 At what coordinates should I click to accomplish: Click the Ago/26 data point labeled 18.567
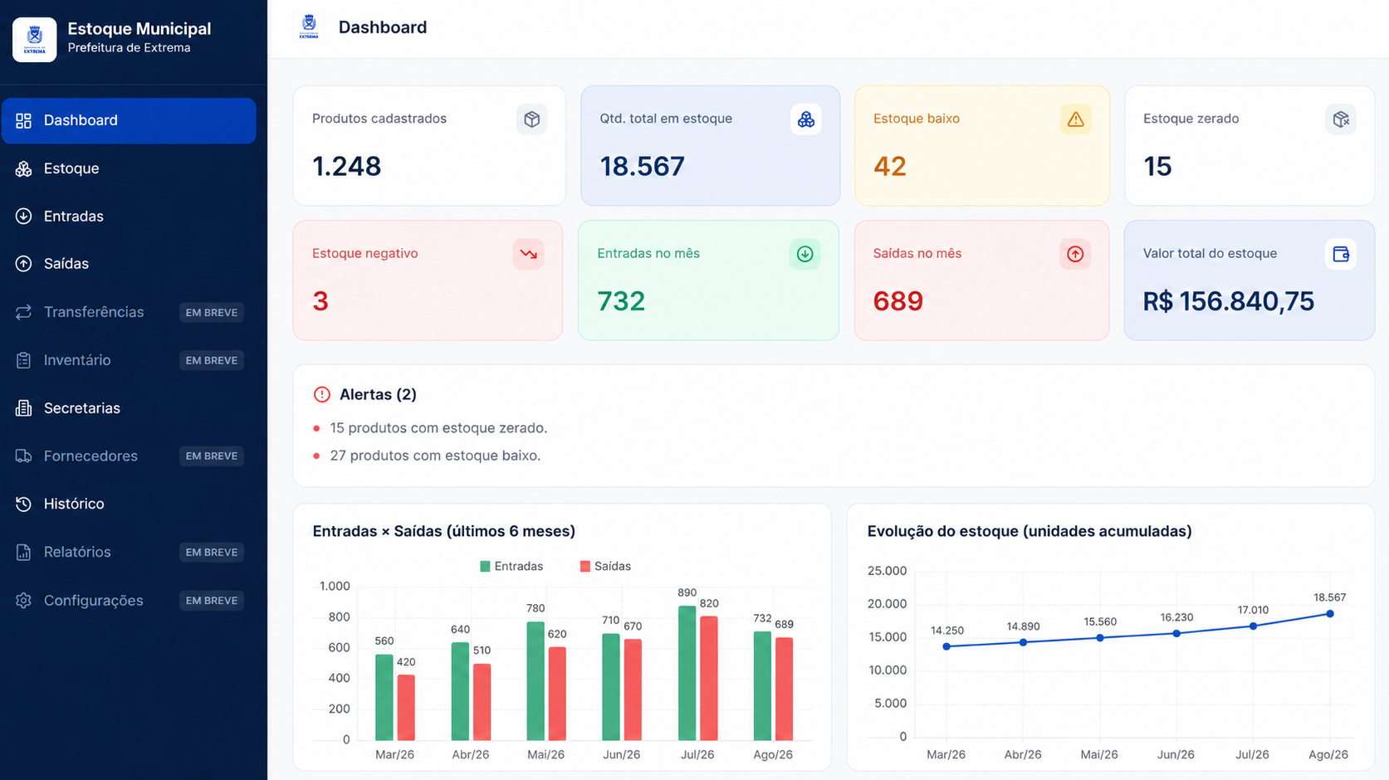tap(1329, 614)
